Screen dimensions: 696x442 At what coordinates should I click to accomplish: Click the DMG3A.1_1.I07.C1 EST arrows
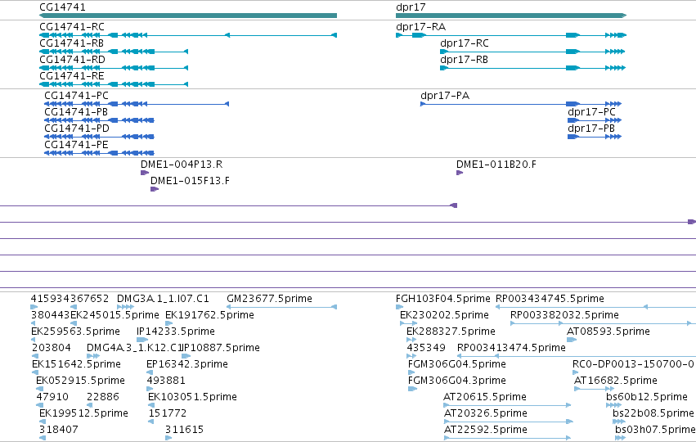click(x=126, y=307)
